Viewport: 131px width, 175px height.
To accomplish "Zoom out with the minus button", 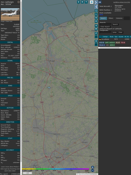I will (x=93, y=171).
